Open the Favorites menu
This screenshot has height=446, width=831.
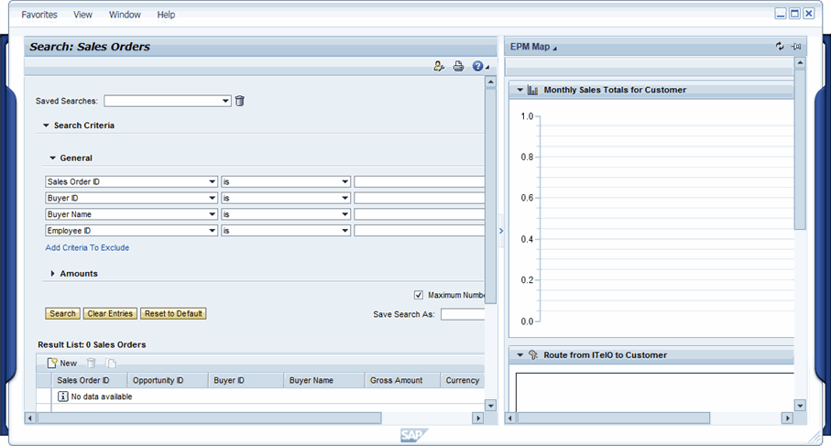pyautogui.click(x=39, y=15)
